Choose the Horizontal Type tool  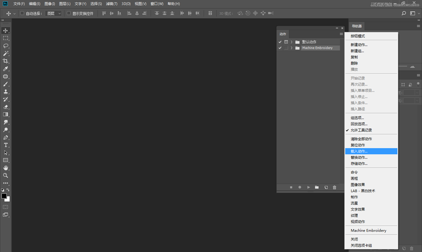6,145
